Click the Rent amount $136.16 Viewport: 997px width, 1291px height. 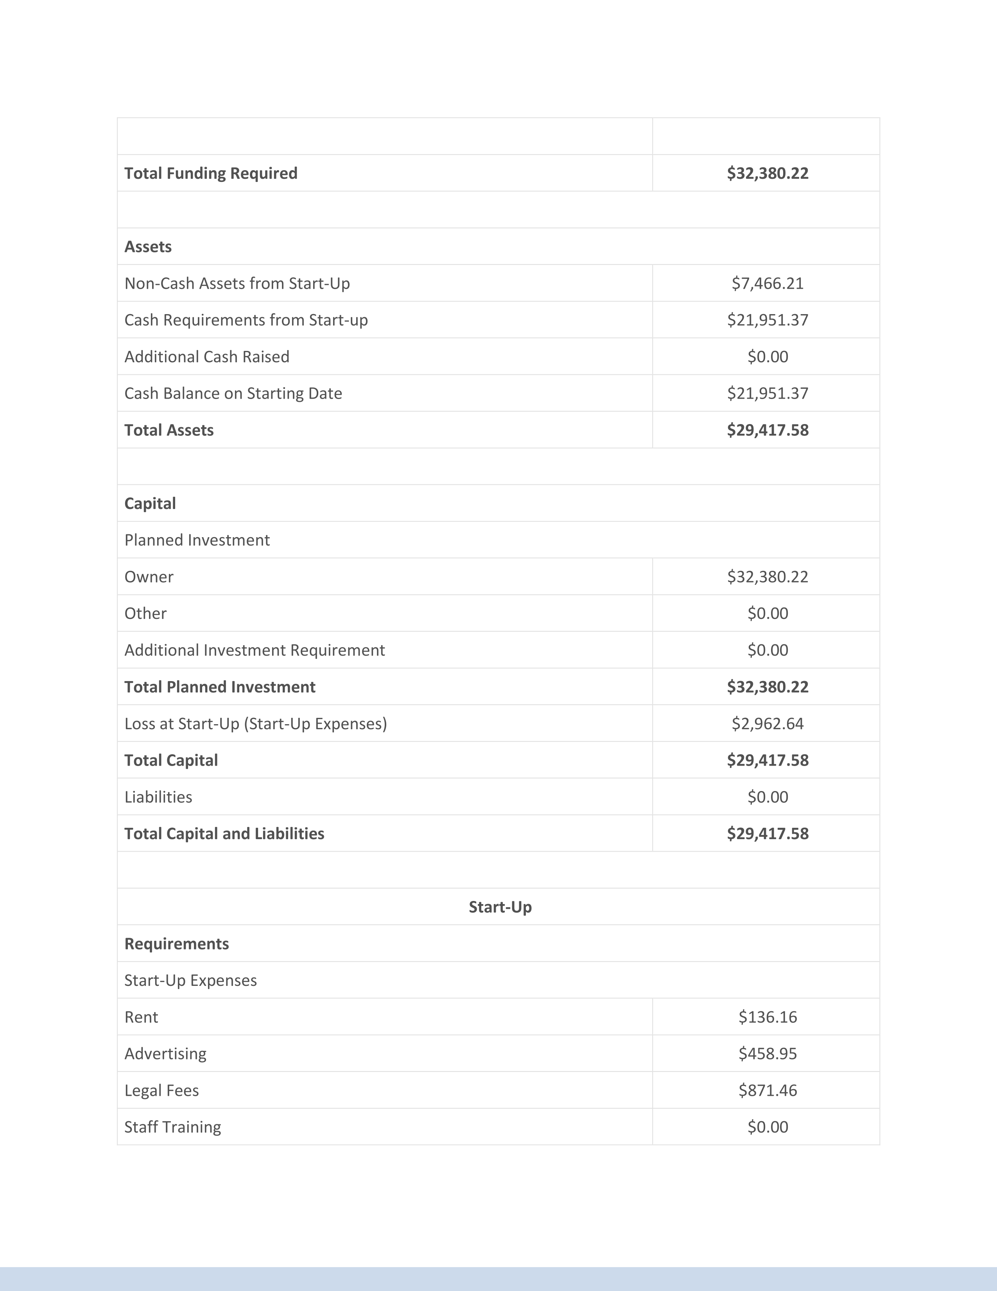(767, 1017)
